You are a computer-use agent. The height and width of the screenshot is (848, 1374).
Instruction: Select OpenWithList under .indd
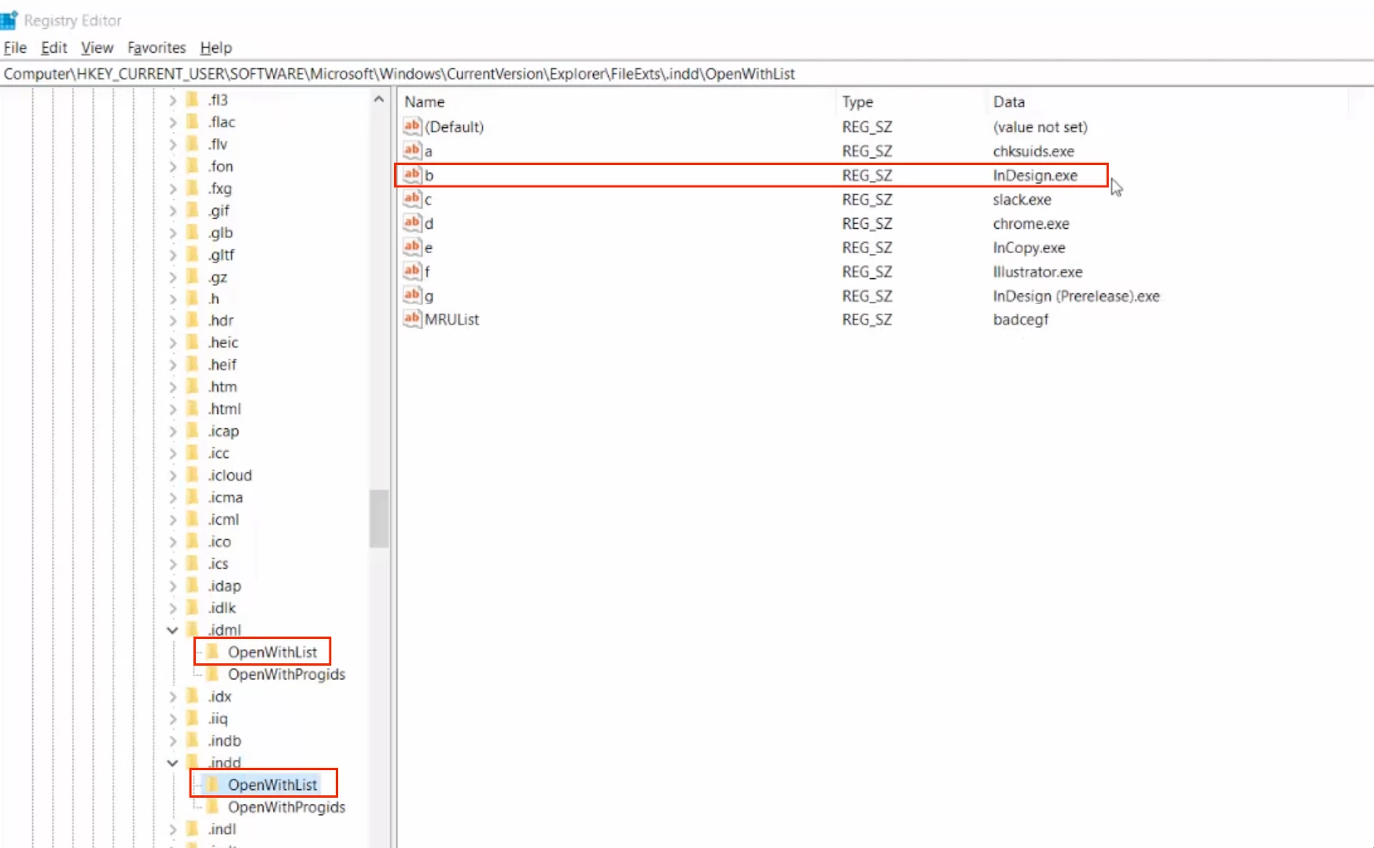tap(272, 784)
